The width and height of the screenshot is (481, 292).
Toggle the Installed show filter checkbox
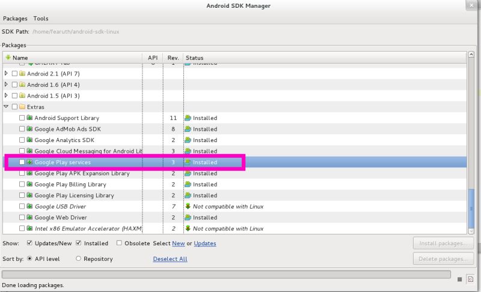pos(79,243)
